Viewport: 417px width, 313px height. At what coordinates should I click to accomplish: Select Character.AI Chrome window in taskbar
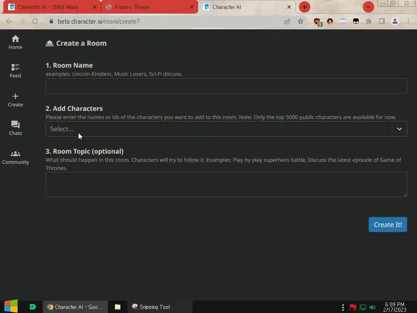point(75,307)
